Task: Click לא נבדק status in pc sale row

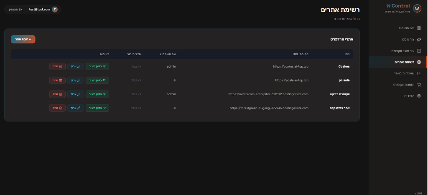Action: pos(136,81)
